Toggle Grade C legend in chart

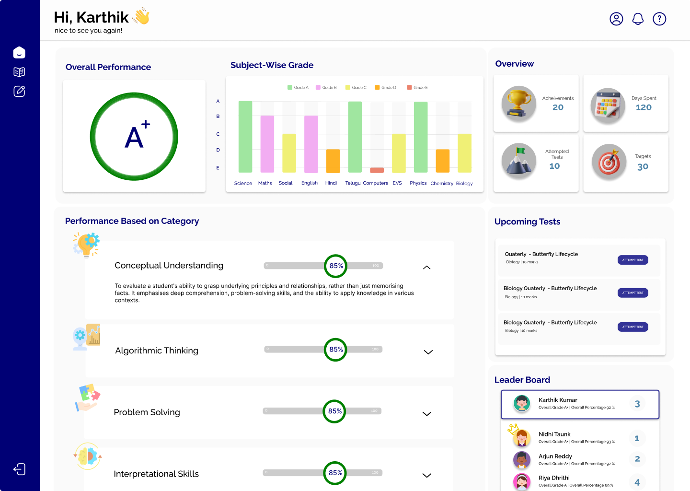click(356, 87)
